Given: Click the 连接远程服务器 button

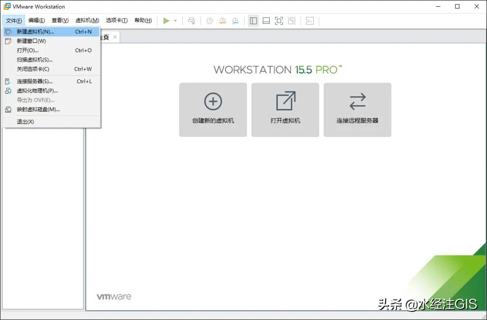Looking at the screenshot, I should pyautogui.click(x=357, y=110).
